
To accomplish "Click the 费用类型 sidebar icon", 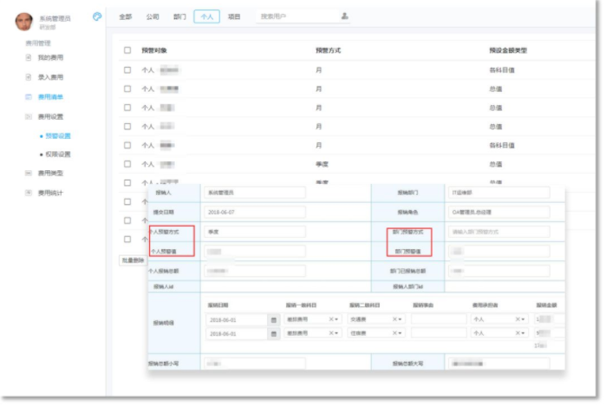I will click(x=29, y=173).
